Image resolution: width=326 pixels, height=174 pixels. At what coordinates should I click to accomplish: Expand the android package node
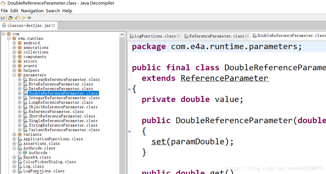click(x=14, y=43)
